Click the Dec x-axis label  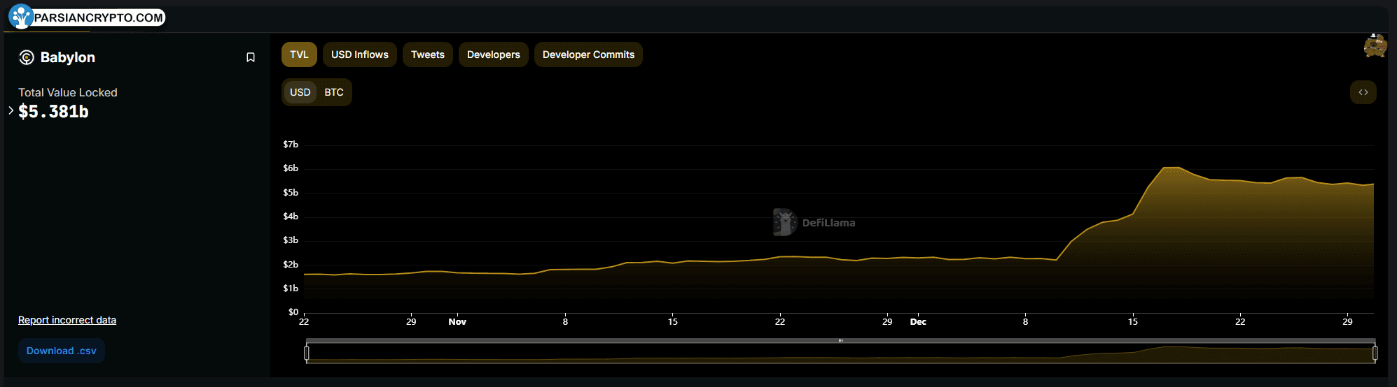click(x=918, y=322)
